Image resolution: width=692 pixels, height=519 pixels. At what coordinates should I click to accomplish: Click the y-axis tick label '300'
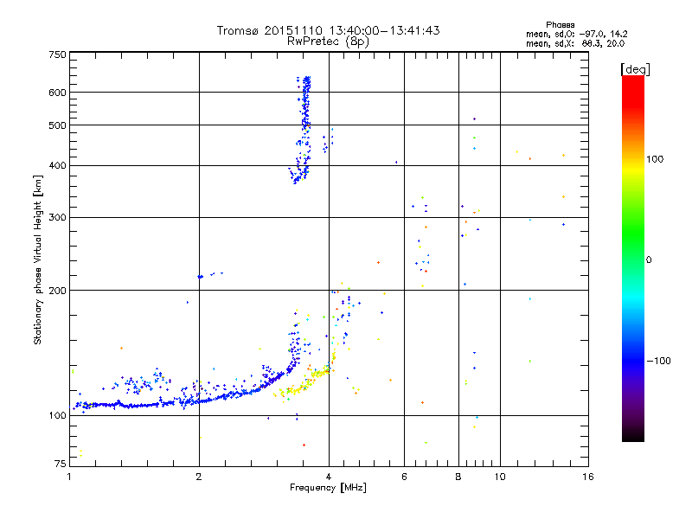57,218
